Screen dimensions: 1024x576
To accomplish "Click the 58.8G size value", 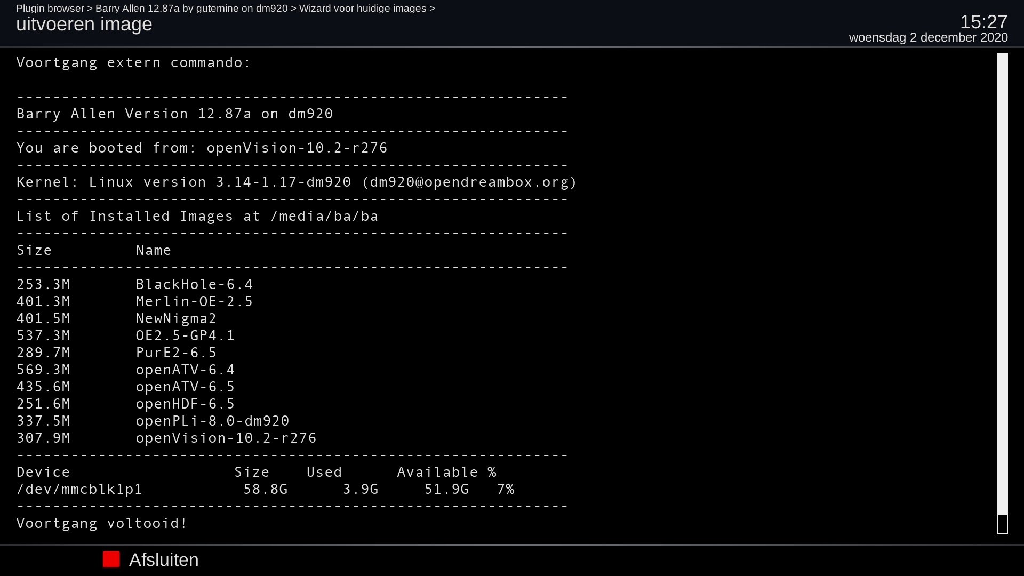I will click(x=266, y=489).
